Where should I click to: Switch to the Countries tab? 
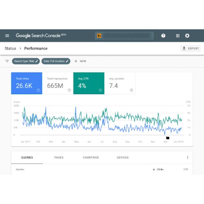pyautogui.click(x=91, y=157)
